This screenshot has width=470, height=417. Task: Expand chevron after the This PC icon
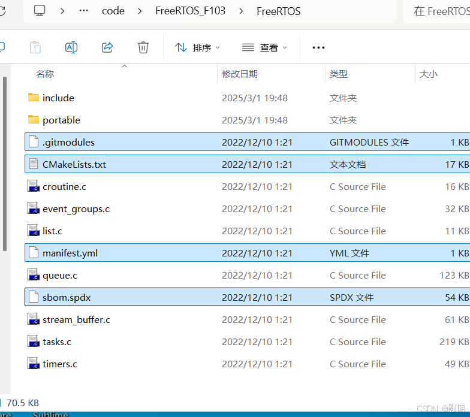coord(62,11)
